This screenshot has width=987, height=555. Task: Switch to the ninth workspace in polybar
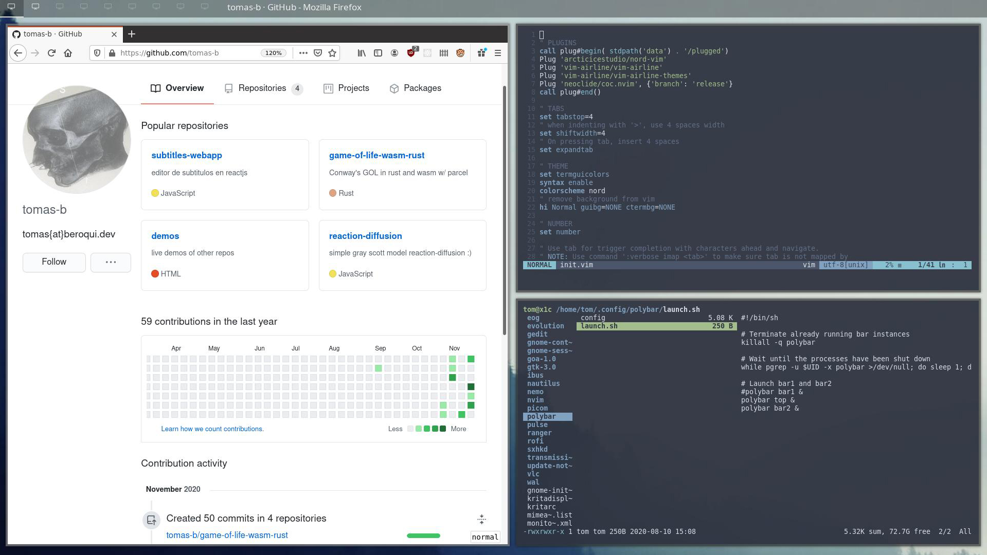(x=205, y=7)
